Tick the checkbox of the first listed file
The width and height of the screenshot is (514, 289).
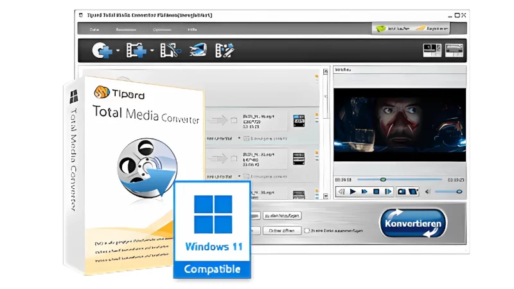pyautogui.click(x=234, y=120)
